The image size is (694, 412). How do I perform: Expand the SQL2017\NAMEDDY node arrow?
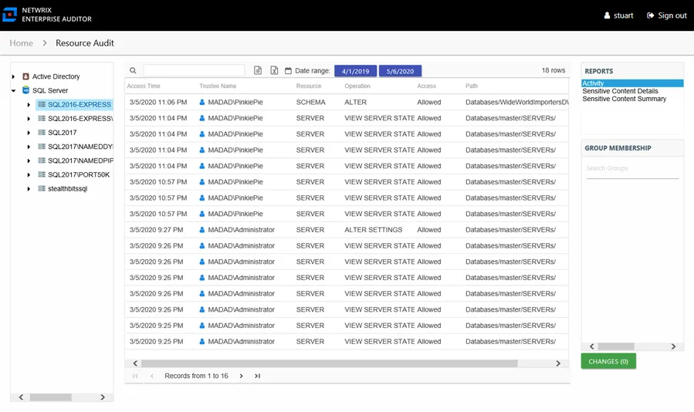29,147
